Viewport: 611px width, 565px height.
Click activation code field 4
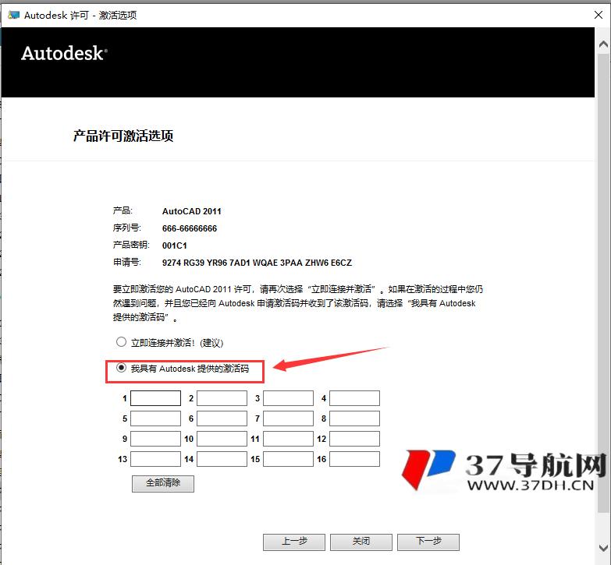tap(354, 398)
